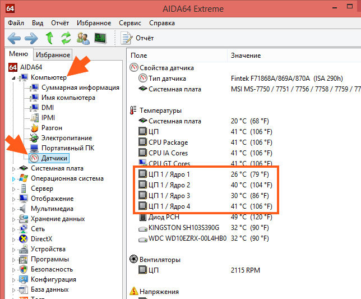Click the DirectX yellow X icon
Viewport: 361px width, 299px height.
coord(24,239)
